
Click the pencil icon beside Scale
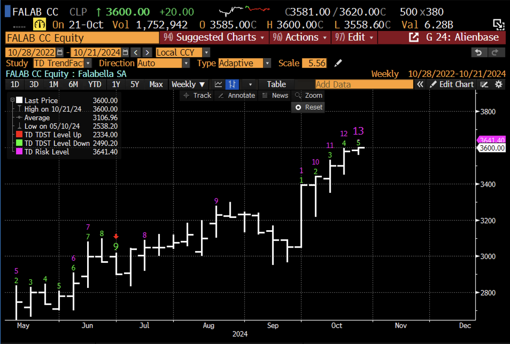[338, 63]
